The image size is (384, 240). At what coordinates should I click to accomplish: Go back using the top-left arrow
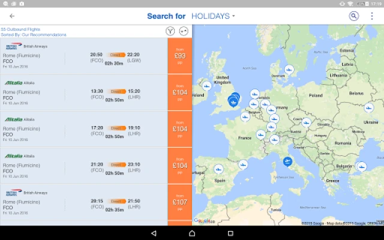[12, 16]
